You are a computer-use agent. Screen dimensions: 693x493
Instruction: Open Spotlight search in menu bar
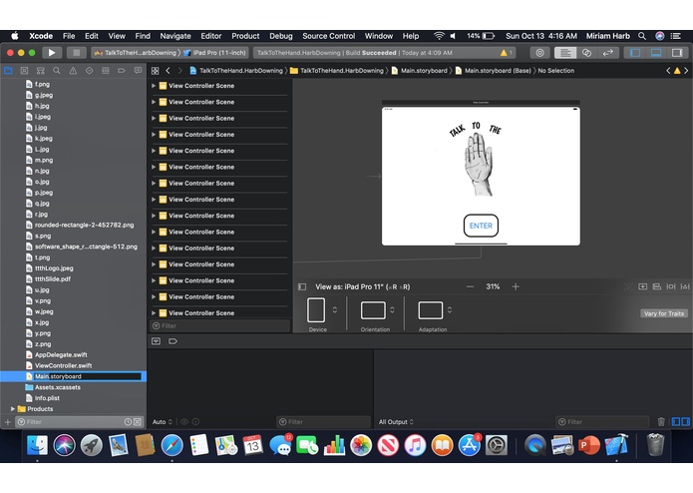642,36
